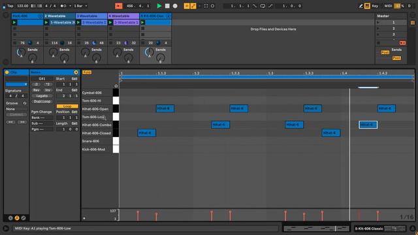Toggle the clip Loop button
The width and height of the screenshot is (418, 235).
[67, 106]
